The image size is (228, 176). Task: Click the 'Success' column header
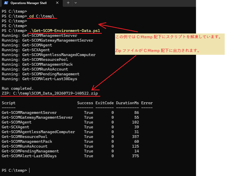click(x=85, y=103)
